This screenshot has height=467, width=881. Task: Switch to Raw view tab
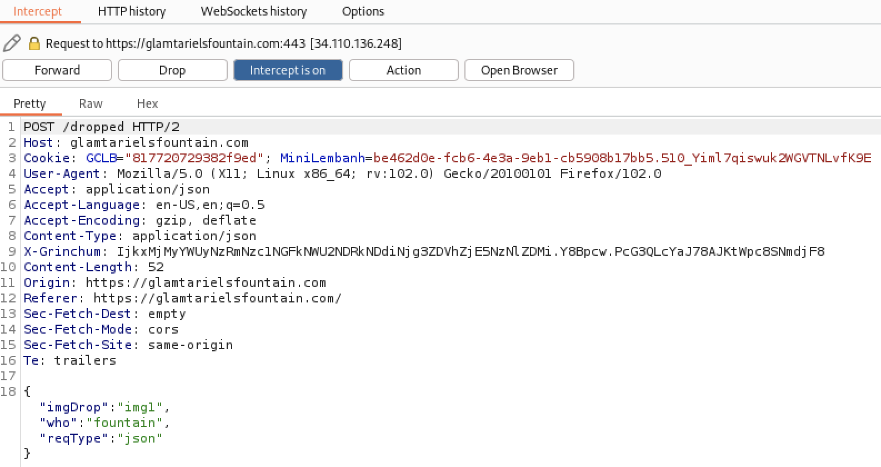(x=91, y=103)
